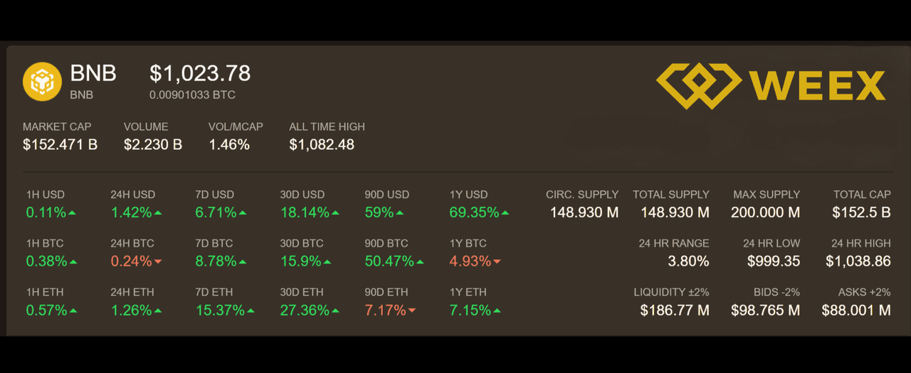
Task: Click the red down arrow beside 24H BTC 0.24%
Action: point(158,261)
